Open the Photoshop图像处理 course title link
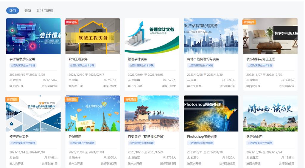The height and width of the screenshot is (168, 305). click(202, 137)
